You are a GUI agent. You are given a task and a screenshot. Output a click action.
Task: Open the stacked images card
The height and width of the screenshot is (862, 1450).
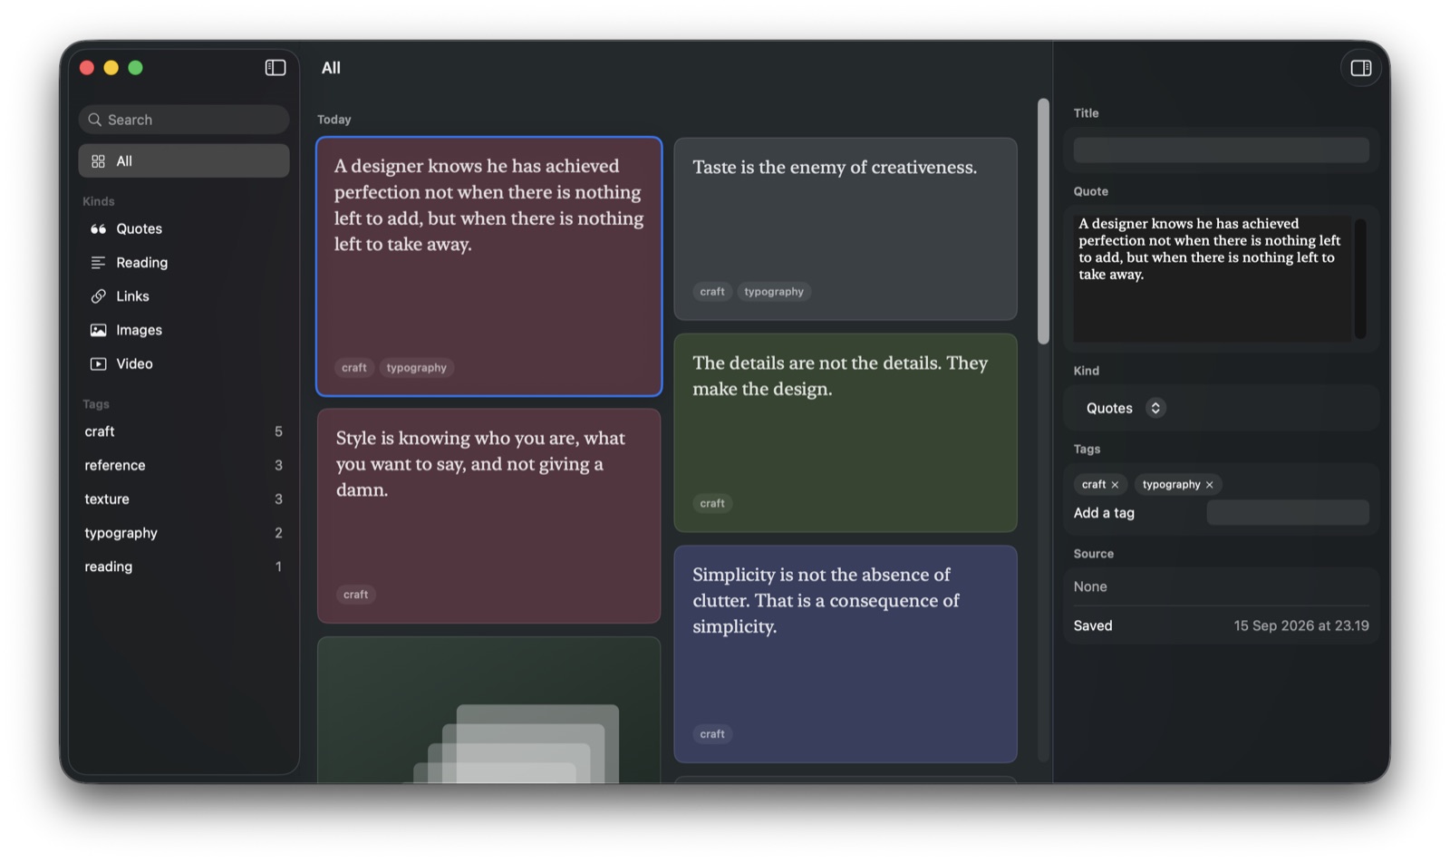(x=488, y=710)
